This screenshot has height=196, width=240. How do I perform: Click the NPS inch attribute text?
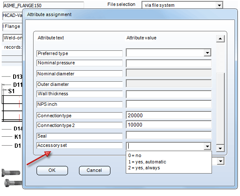[x=79, y=104]
